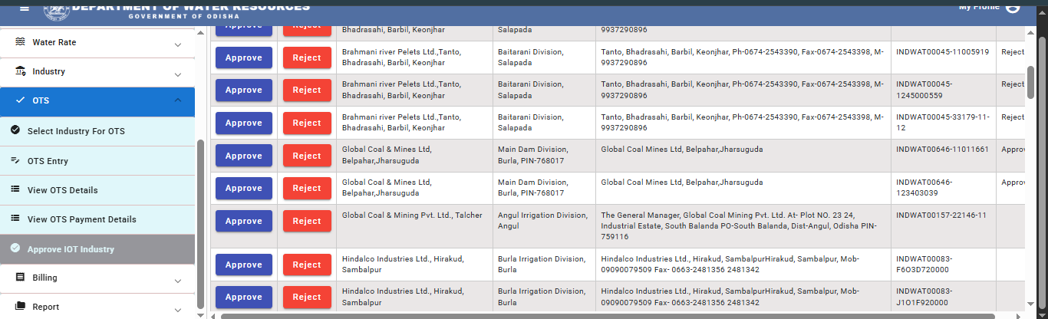Approve the Hindalco row INDWAT00083-F6O3D720000

pyautogui.click(x=244, y=265)
